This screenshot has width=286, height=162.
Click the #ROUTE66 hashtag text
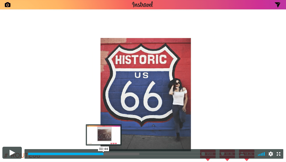22,156
